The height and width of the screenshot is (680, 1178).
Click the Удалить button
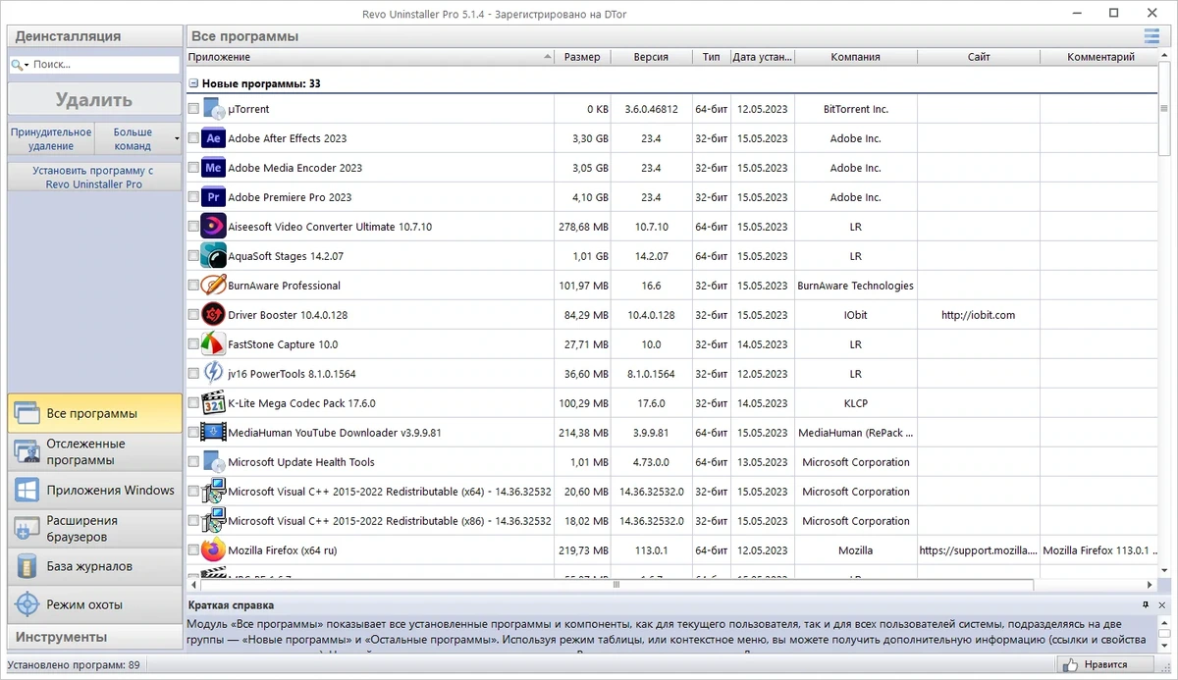pyautogui.click(x=94, y=100)
